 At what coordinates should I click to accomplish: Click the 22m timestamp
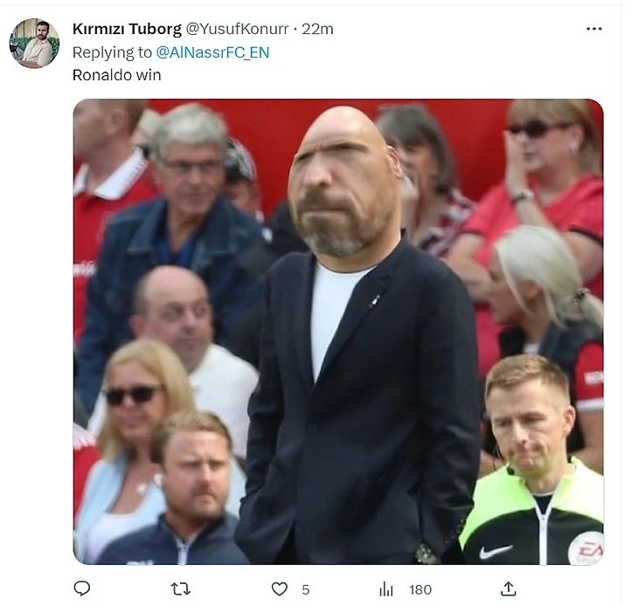[x=317, y=29]
